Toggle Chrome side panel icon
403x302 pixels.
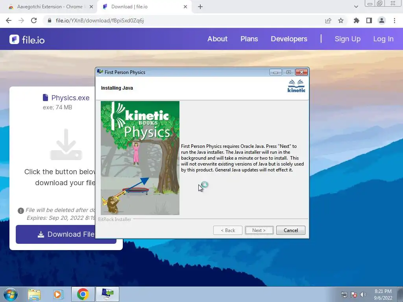pos(369,20)
